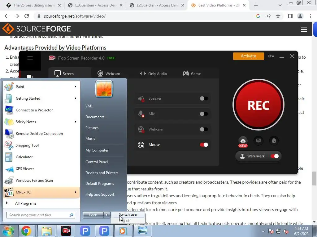
Task: Click the Search programs and files box
Action: (41, 215)
